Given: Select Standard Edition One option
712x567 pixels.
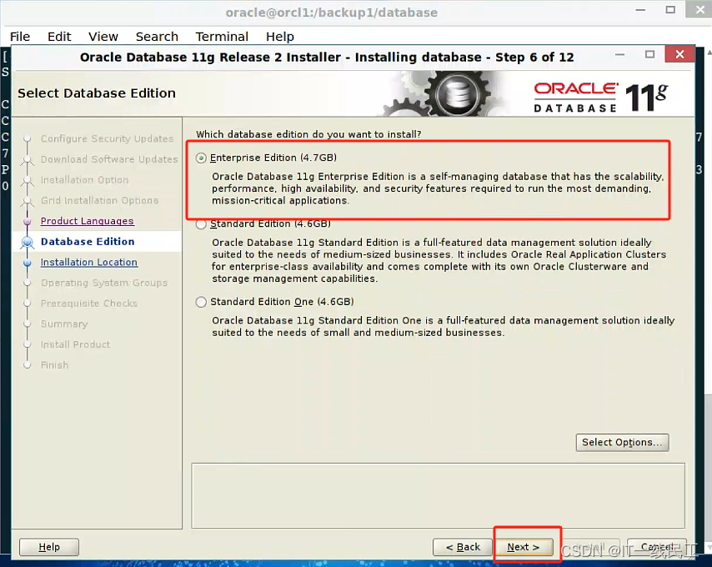Looking at the screenshot, I should pos(201,302).
